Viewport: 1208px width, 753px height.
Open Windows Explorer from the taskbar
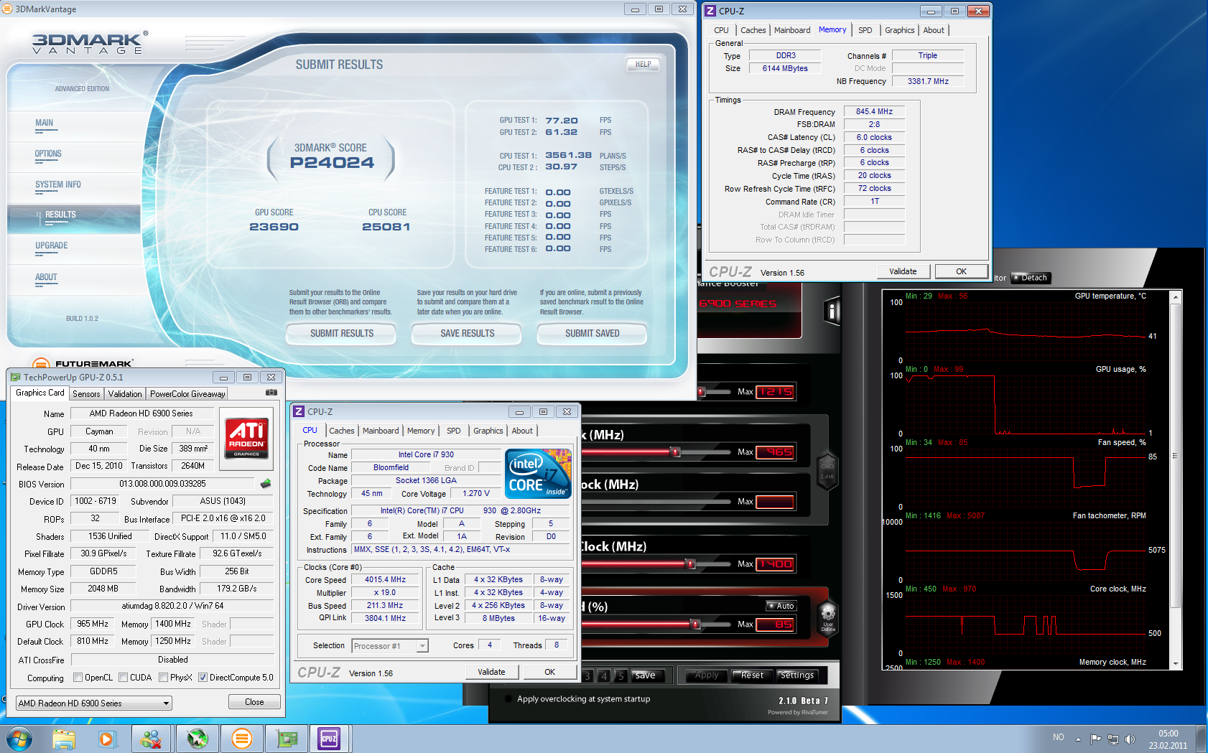(x=63, y=739)
